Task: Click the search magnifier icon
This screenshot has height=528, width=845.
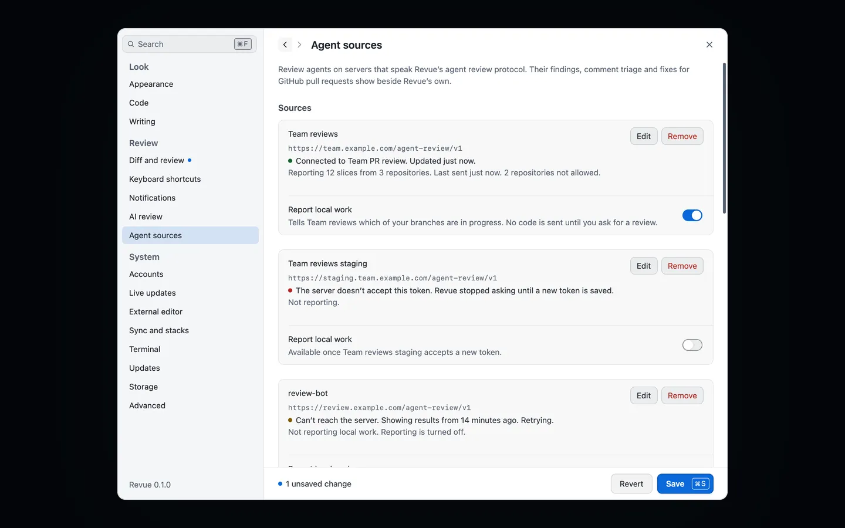Action: 131,44
